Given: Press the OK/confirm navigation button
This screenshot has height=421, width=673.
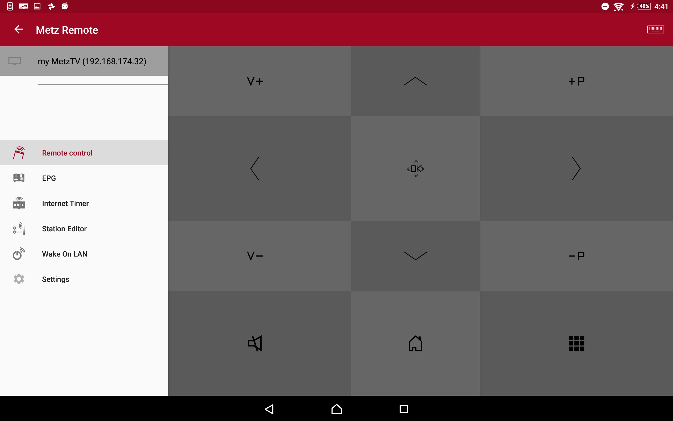Looking at the screenshot, I should coord(416,168).
